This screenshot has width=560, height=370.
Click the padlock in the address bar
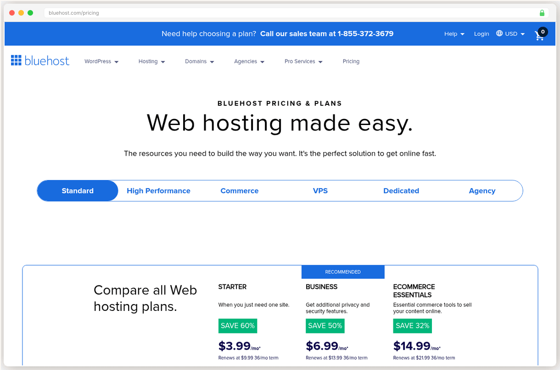(543, 13)
